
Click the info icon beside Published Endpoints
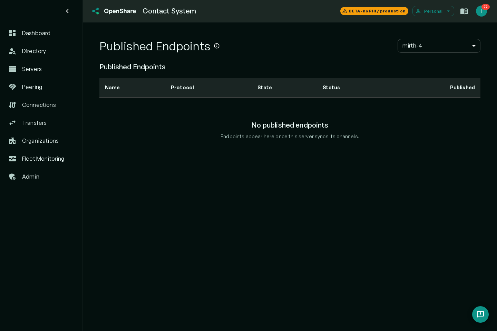pyautogui.click(x=217, y=46)
